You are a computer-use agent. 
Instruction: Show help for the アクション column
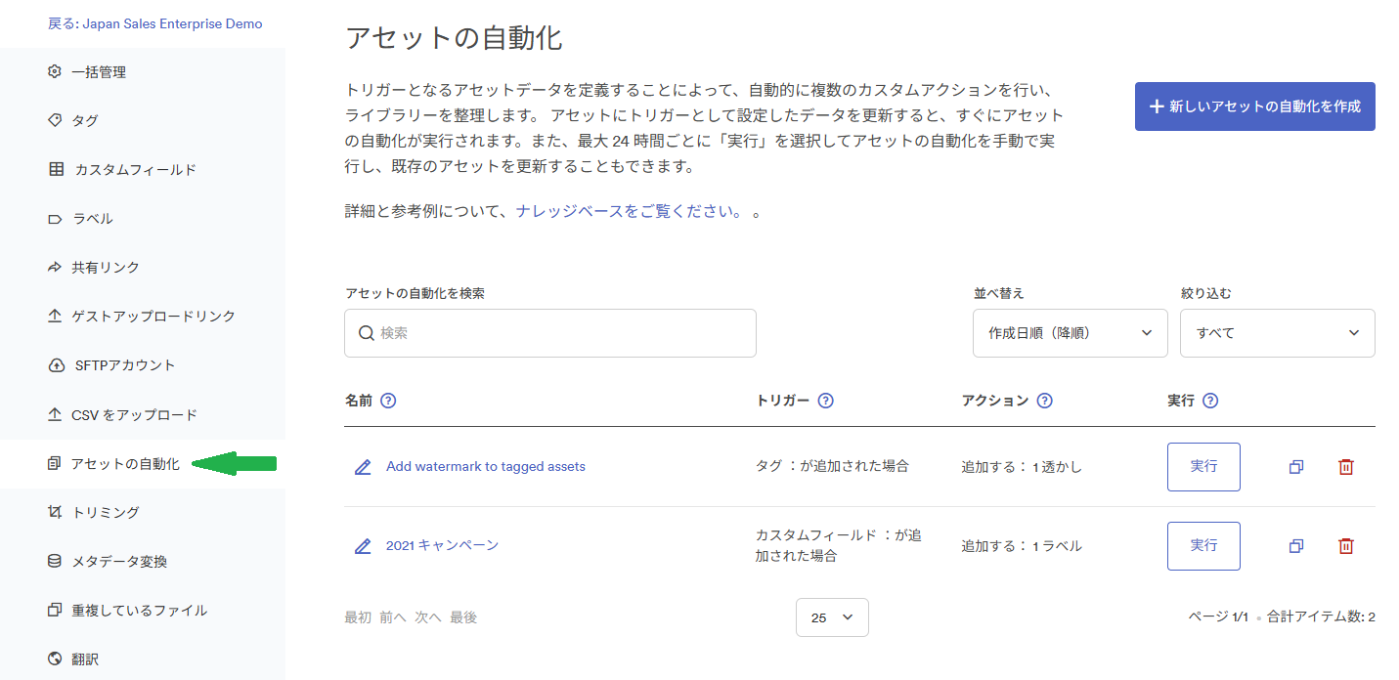1044,401
